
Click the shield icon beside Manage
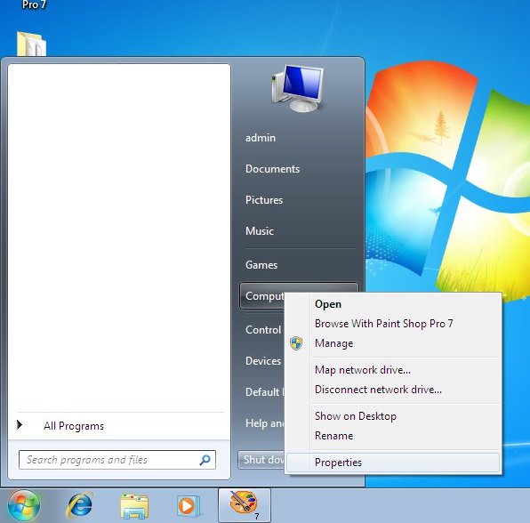(x=296, y=343)
